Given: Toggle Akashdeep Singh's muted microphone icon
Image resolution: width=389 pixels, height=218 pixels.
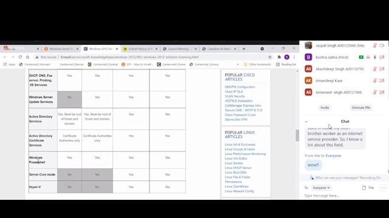Looking at the screenshot, I should pos(375,69).
